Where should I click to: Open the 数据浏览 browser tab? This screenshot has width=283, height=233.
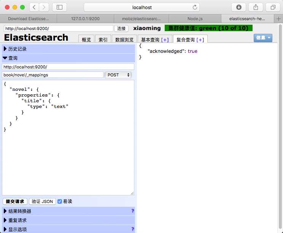[x=124, y=39]
